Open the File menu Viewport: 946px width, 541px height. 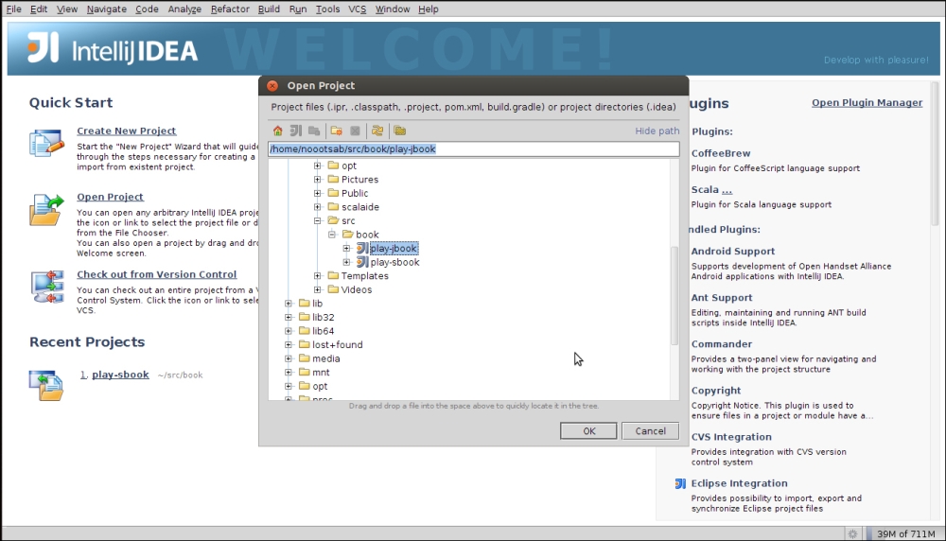pos(13,9)
